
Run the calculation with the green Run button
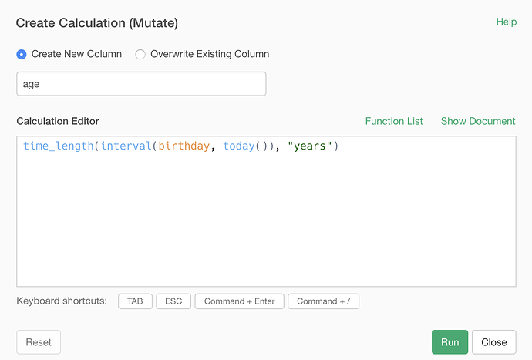pos(450,342)
